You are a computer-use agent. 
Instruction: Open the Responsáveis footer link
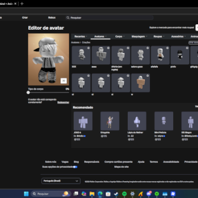coord(92,162)
